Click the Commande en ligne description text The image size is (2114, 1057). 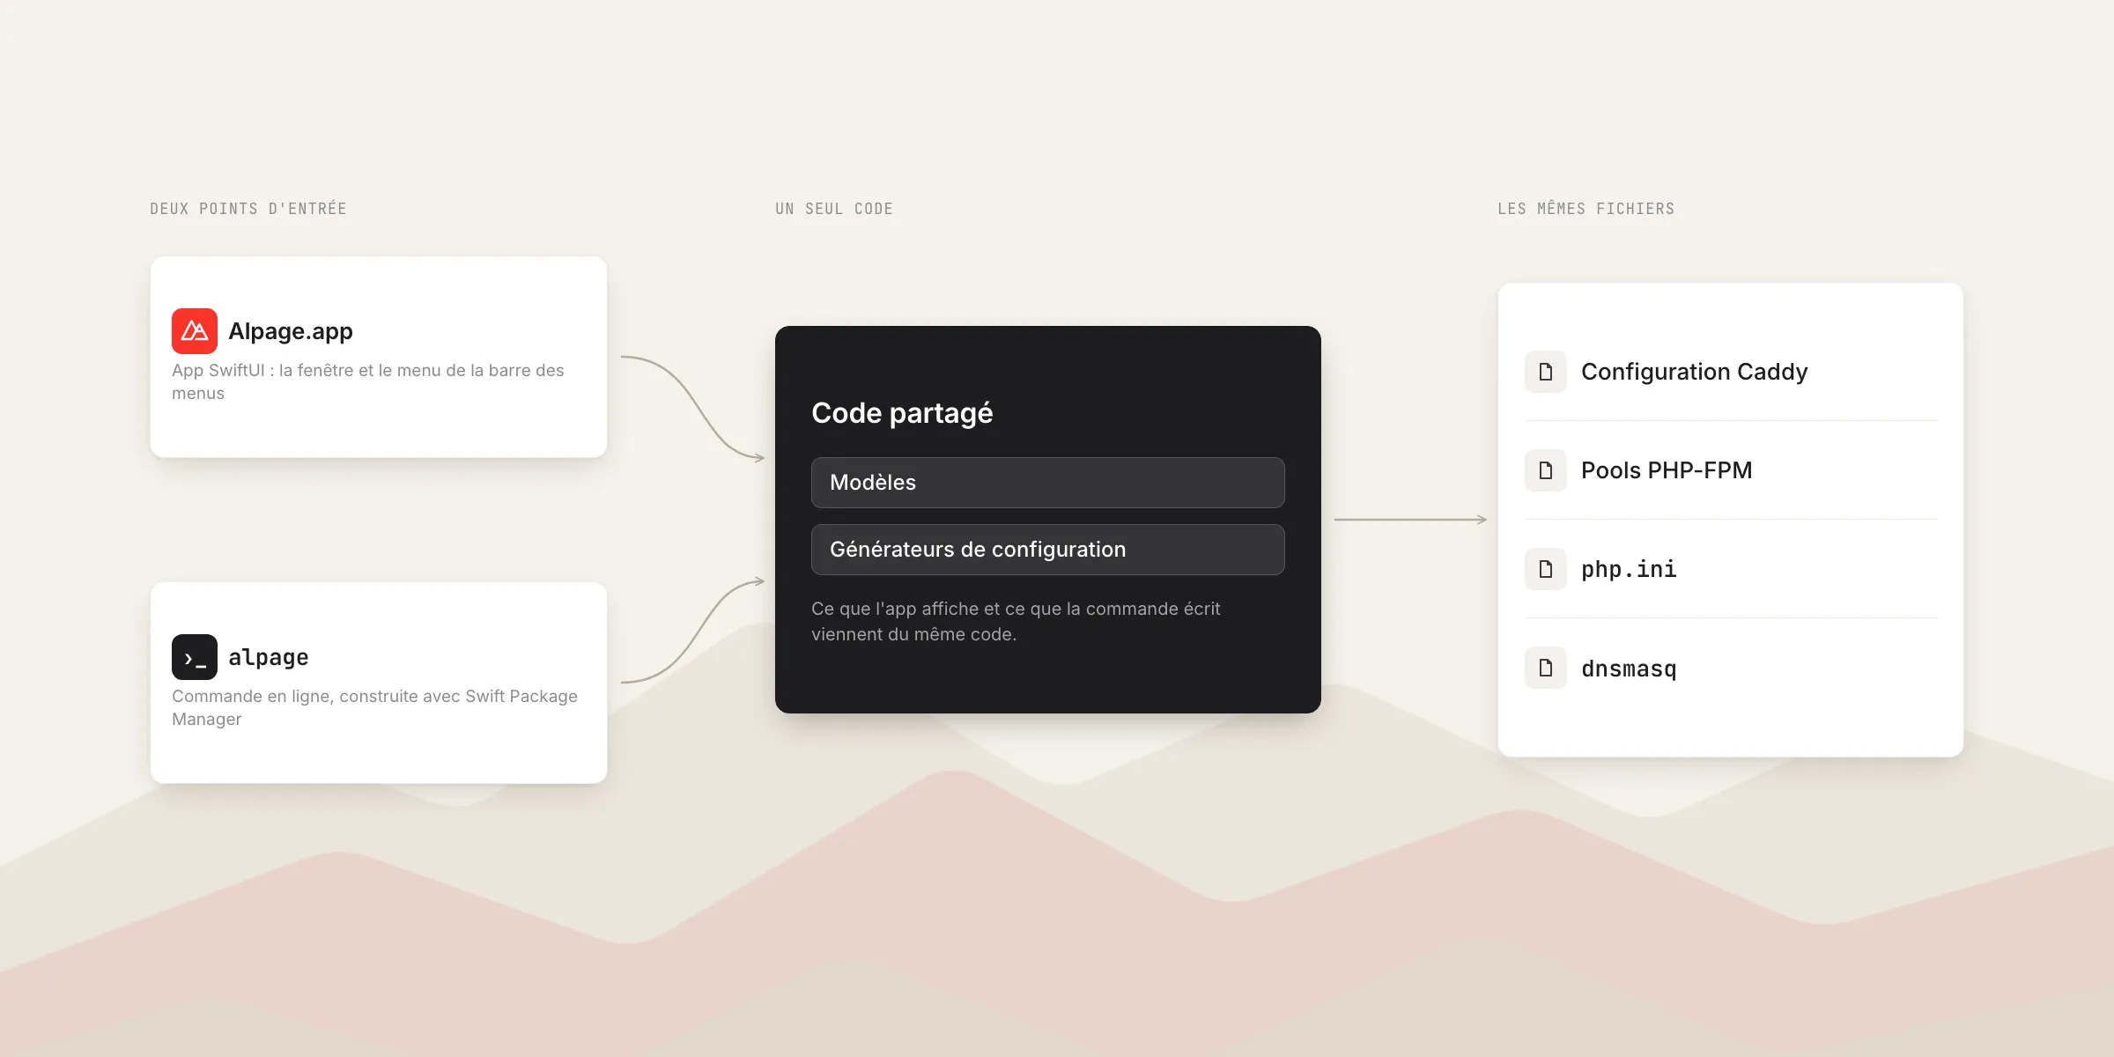[x=374, y=707]
